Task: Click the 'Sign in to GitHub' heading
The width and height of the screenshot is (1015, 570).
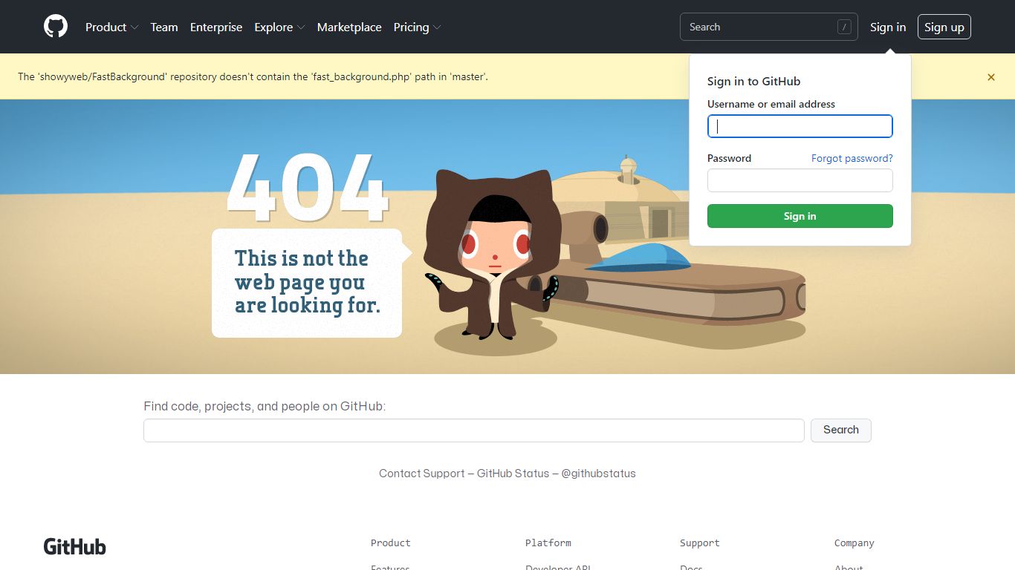Action: [x=754, y=82]
